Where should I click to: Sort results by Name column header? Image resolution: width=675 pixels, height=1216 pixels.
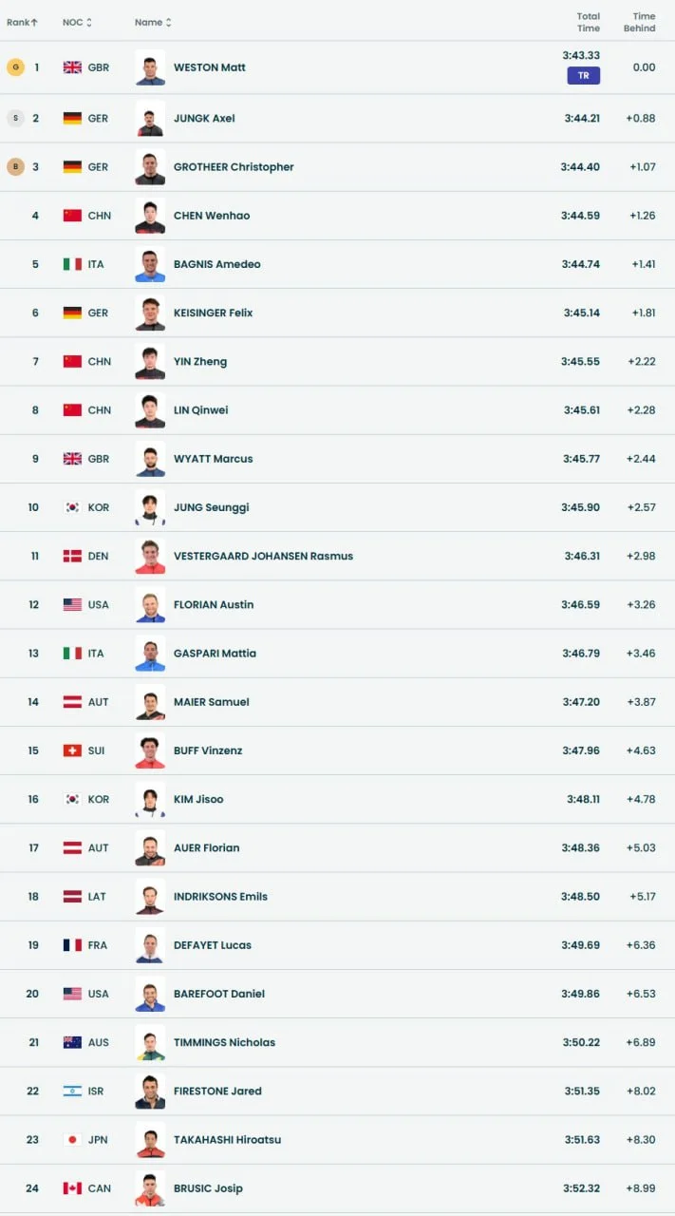pos(153,22)
